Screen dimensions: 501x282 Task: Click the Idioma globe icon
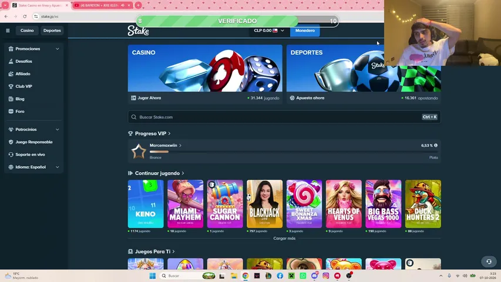pyautogui.click(x=11, y=167)
